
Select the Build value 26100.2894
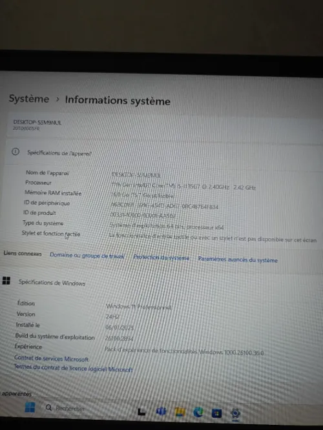119,338
